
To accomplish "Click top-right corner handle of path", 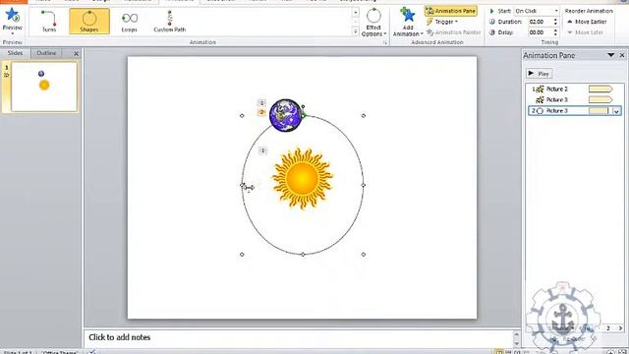I will point(364,116).
